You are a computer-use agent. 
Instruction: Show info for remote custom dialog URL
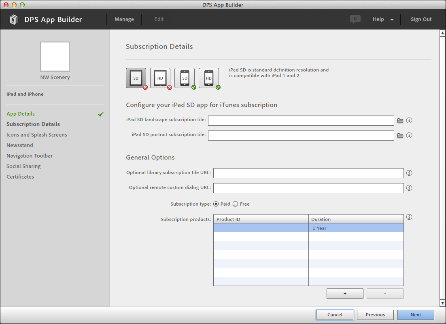409,188
